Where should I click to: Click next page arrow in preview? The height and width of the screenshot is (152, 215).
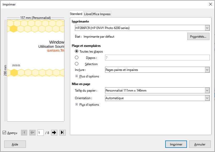pos(54,133)
